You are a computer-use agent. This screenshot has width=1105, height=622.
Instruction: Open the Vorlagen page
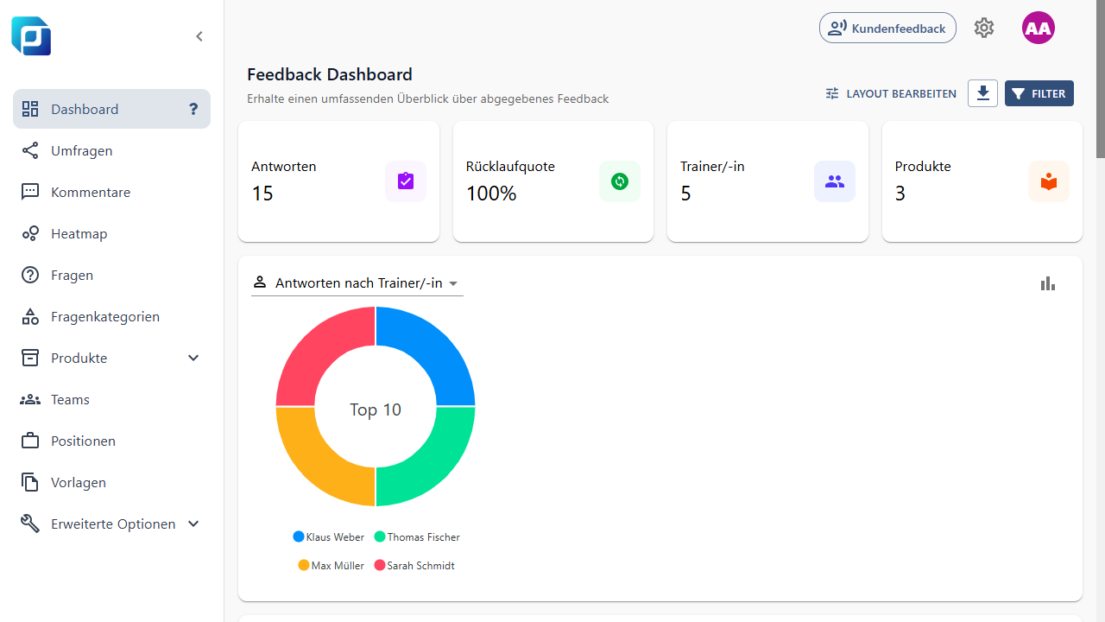coord(111,482)
